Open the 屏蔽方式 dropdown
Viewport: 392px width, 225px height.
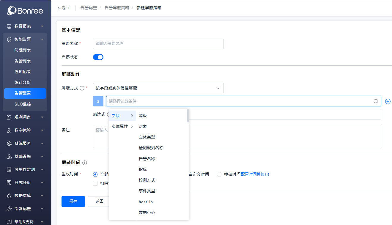click(x=158, y=88)
